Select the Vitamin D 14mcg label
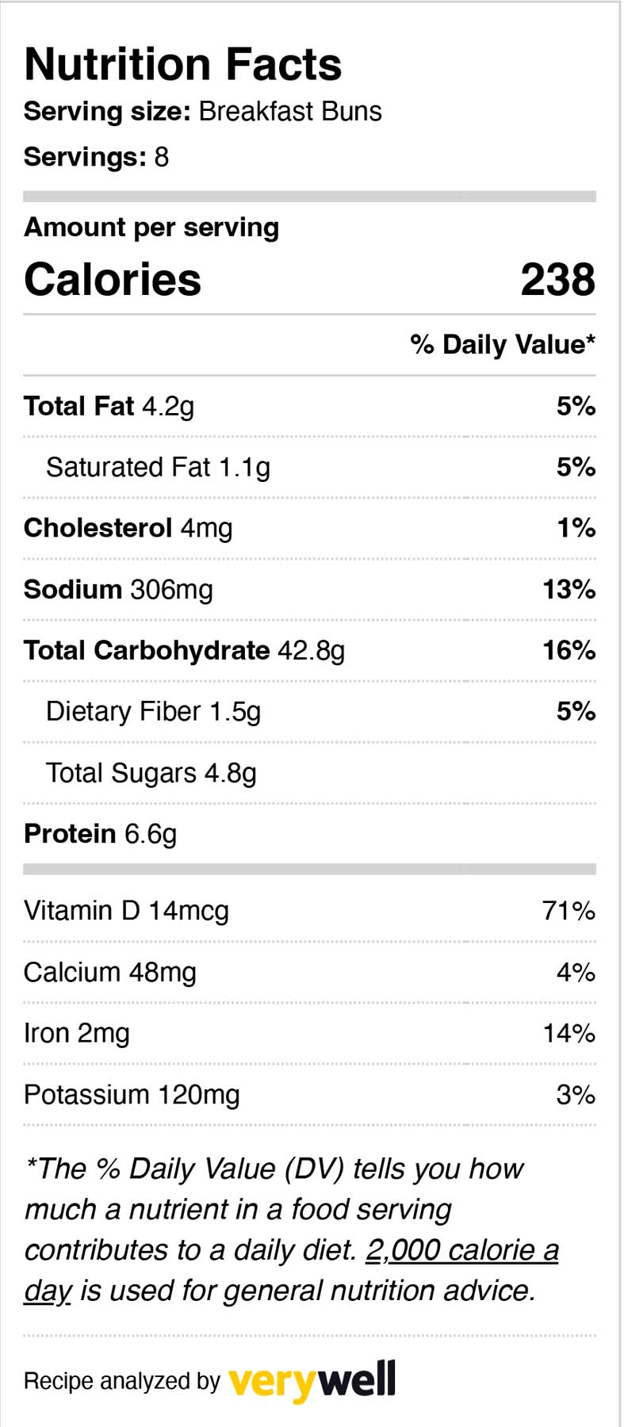This screenshot has width=624, height=1427. click(127, 911)
